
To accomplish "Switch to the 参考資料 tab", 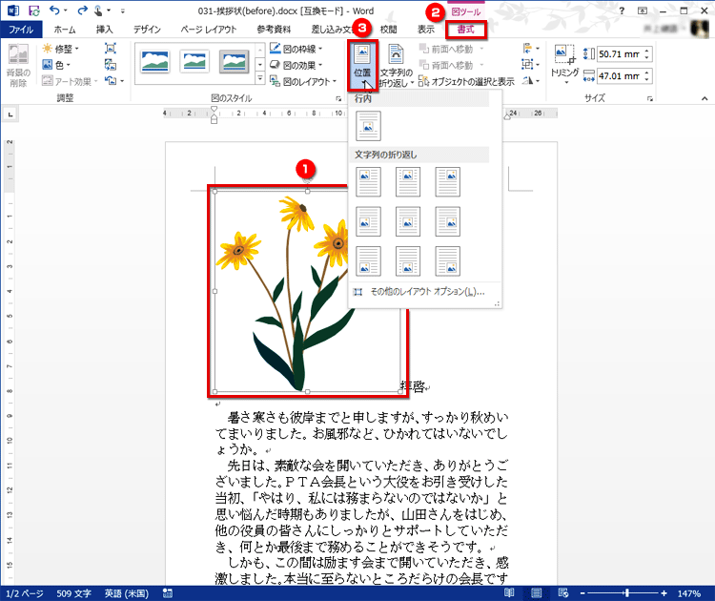I will pos(274,30).
